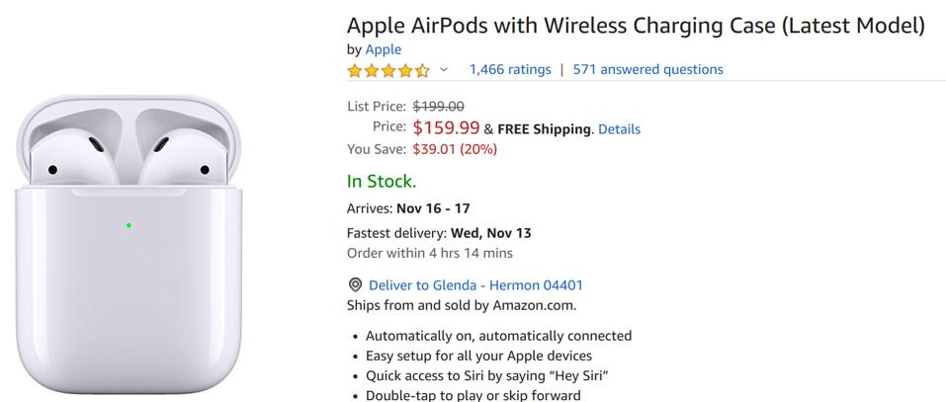Open the 1,466 ratings link

510,69
